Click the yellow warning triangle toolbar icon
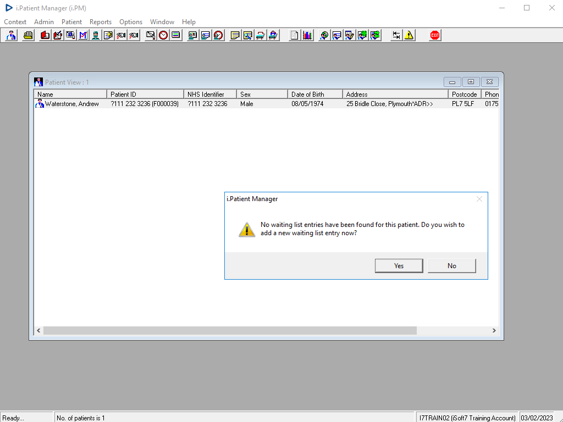Image resolution: width=563 pixels, height=422 pixels. 409,35
